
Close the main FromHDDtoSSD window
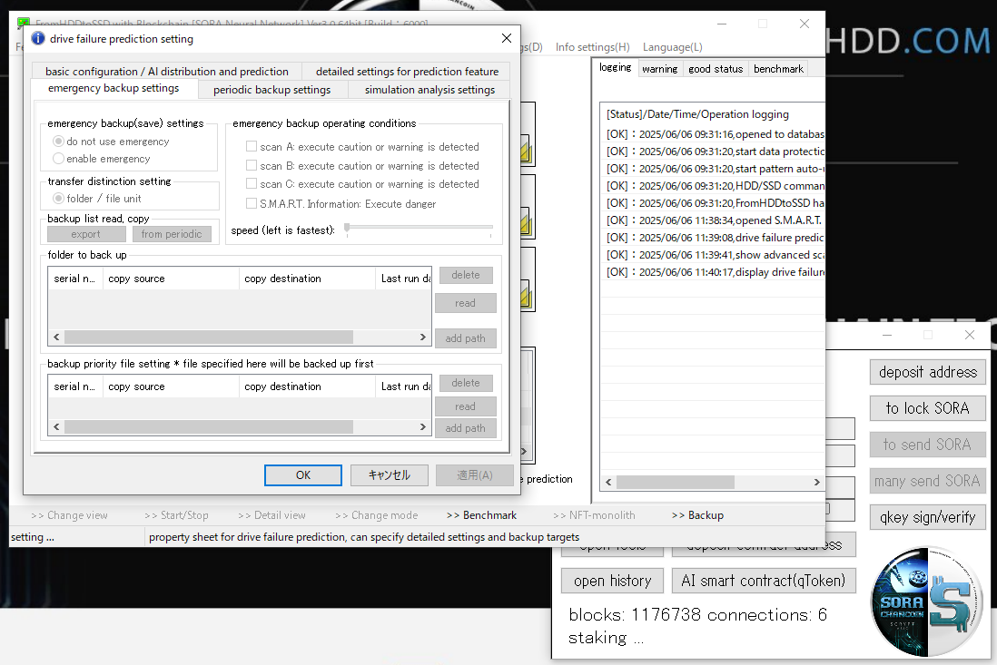pos(805,24)
